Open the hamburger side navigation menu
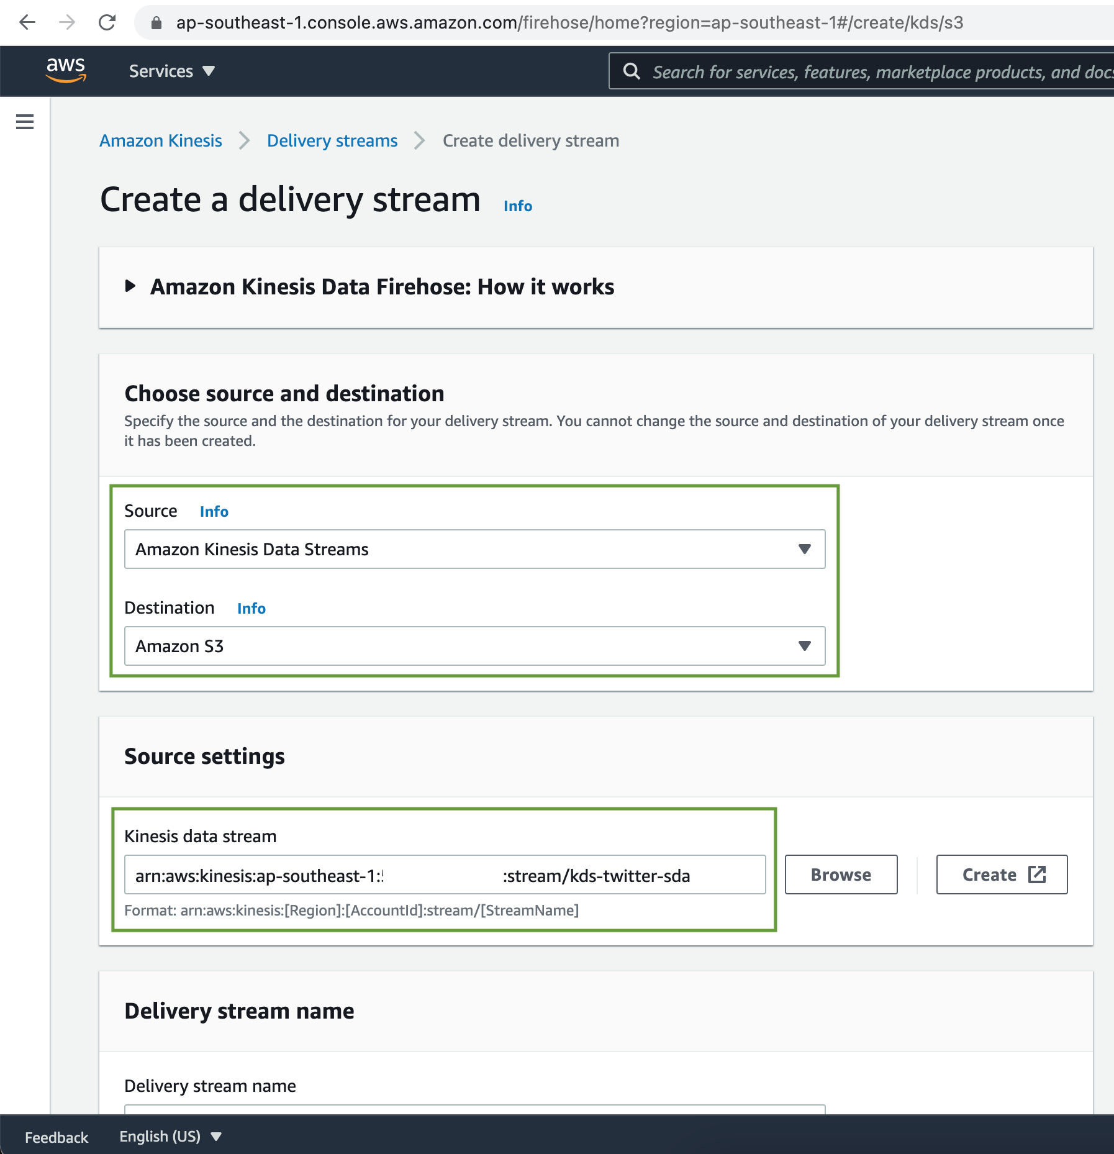Image resolution: width=1114 pixels, height=1154 pixels. 25,122
